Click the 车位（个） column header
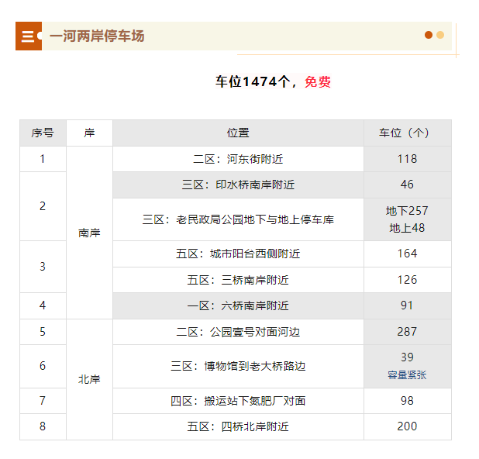Viewport: 479px width, 459px height. coord(408,133)
